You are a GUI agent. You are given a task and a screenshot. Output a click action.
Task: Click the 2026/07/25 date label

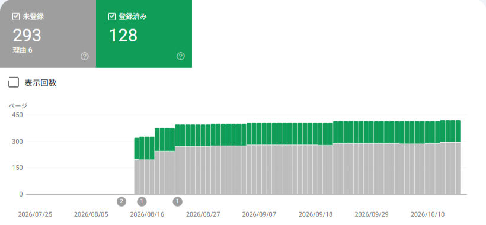click(x=35, y=214)
